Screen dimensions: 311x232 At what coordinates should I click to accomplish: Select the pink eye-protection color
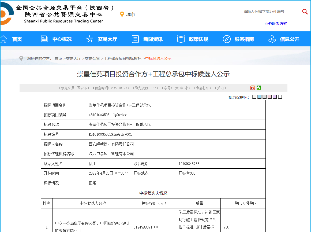[269, 97]
